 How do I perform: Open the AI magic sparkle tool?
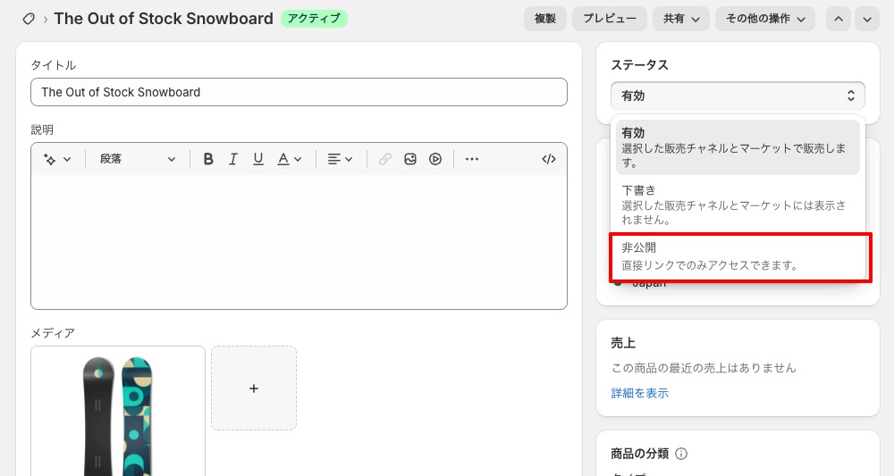point(57,159)
